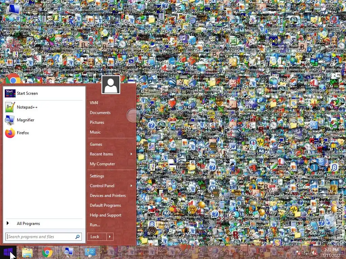Screen dimensions: 346x259
Task: Click the network icon in the system tray
Action: tap(306, 253)
